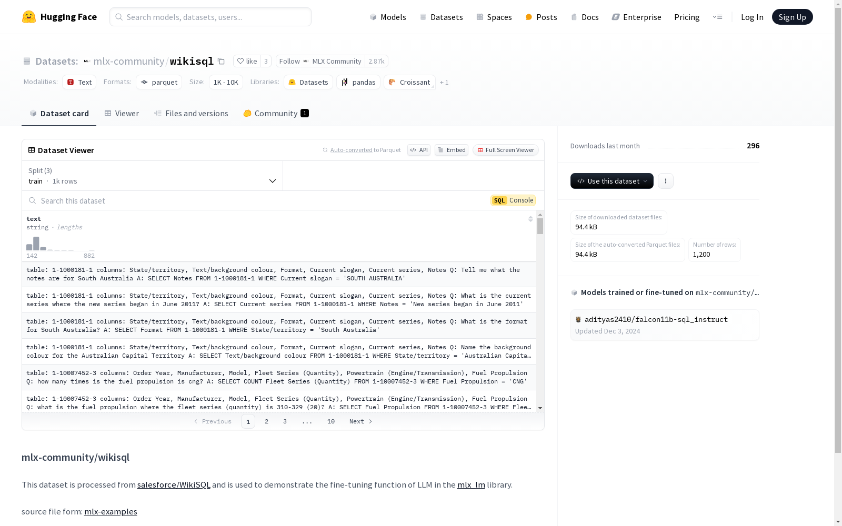Image resolution: width=842 pixels, height=526 pixels.
Task: Click the Log In link
Action: pyautogui.click(x=752, y=17)
